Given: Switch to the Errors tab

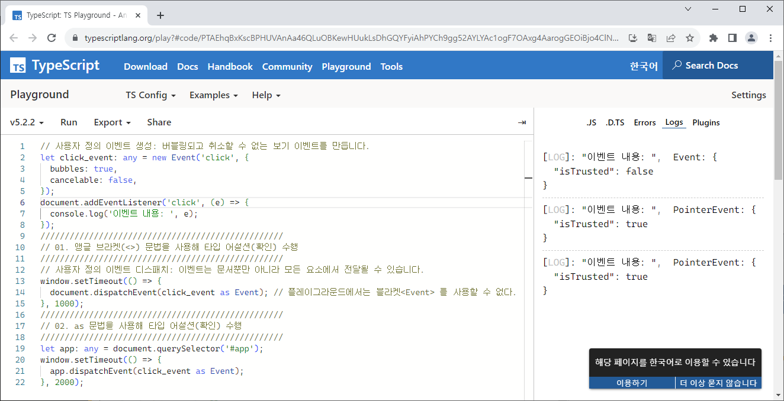Looking at the screenshot, I should click(645, 122).
